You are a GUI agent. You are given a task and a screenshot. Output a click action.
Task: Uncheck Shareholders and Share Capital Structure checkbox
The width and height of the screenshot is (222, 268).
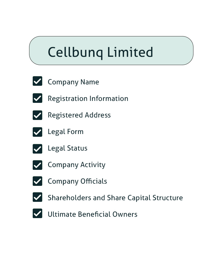click(x=37, y=197)
